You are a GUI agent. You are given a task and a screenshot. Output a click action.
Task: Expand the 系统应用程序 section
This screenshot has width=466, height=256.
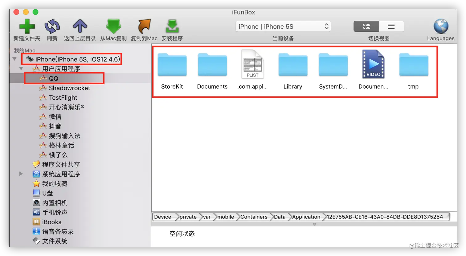[x=21, y=174]
